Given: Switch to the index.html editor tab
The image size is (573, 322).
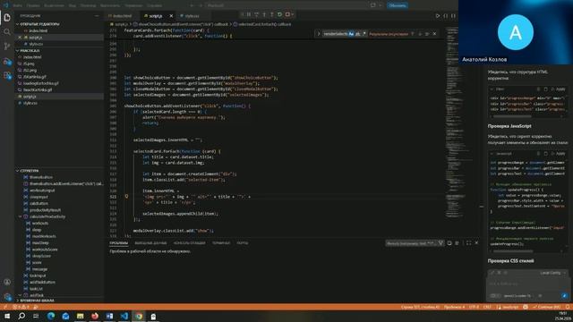Looking at the screenshot, I should [x=122, y=16].
